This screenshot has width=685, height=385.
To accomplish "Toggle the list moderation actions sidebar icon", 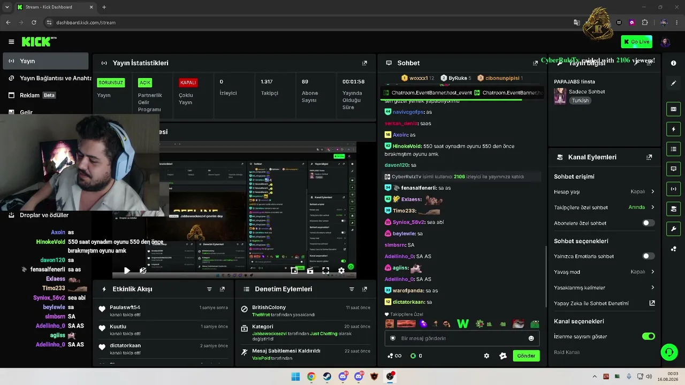I will (673, 149).
